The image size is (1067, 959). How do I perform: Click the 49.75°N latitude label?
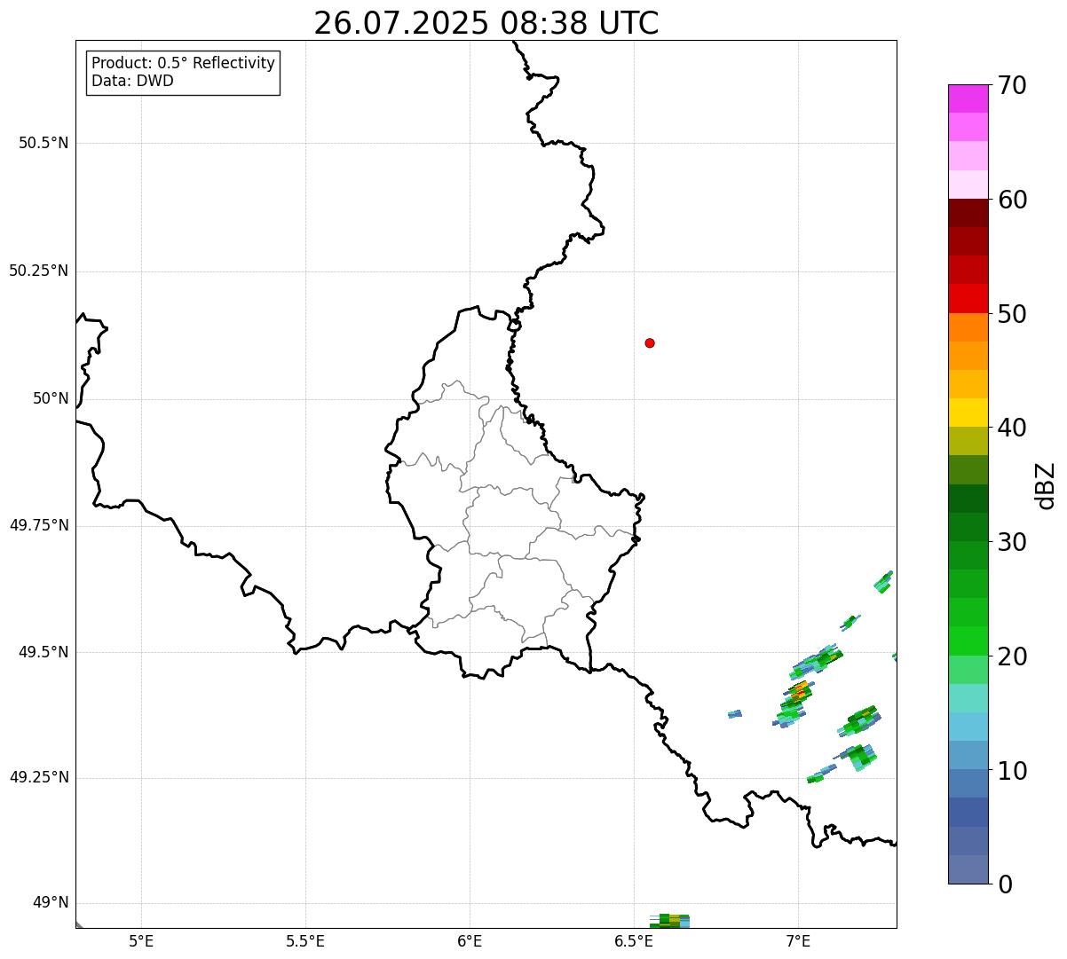(39, 525)
